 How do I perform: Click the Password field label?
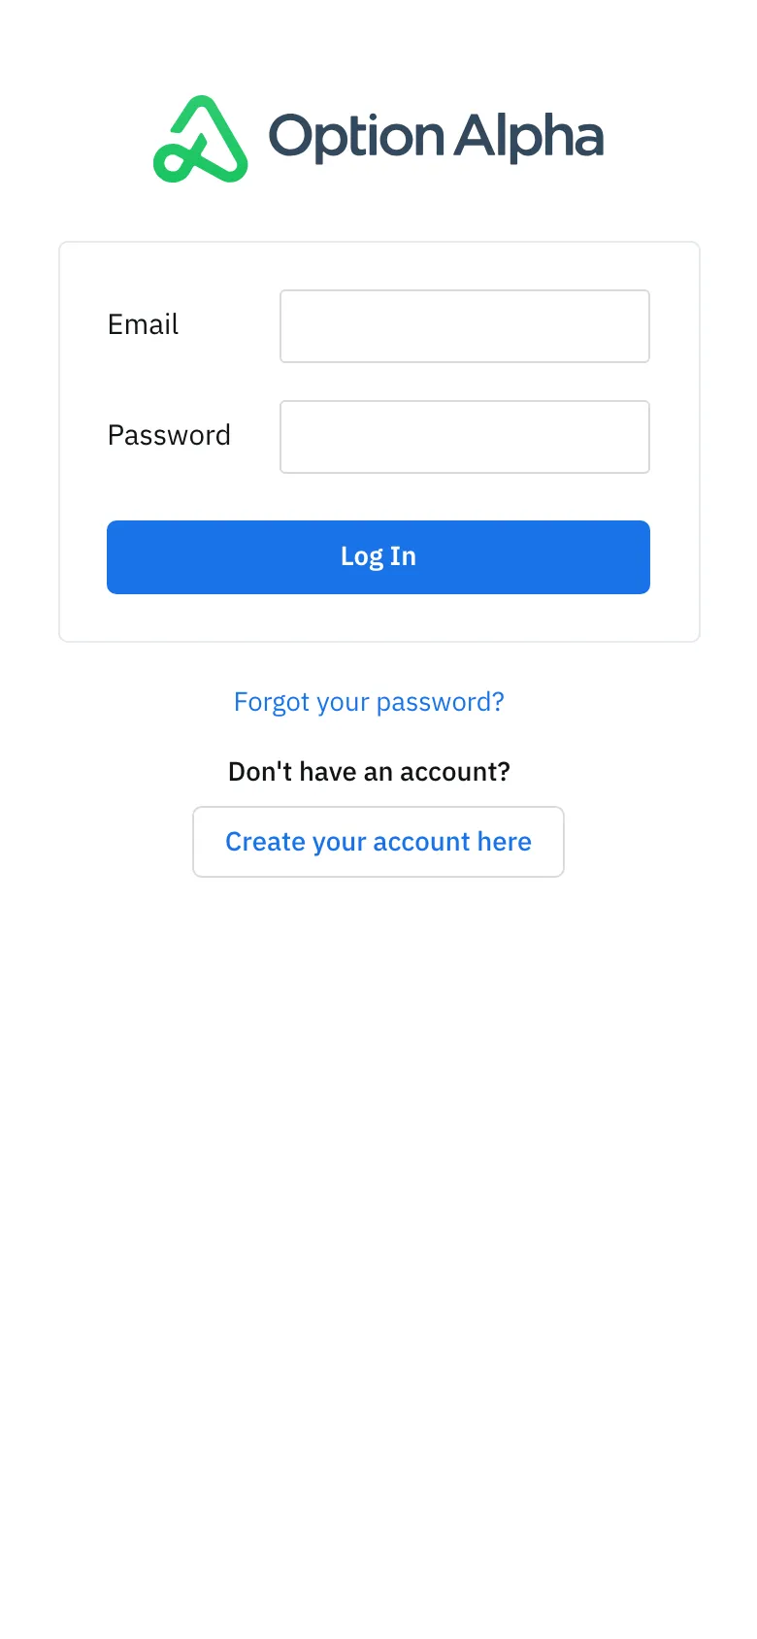(169, 435)
